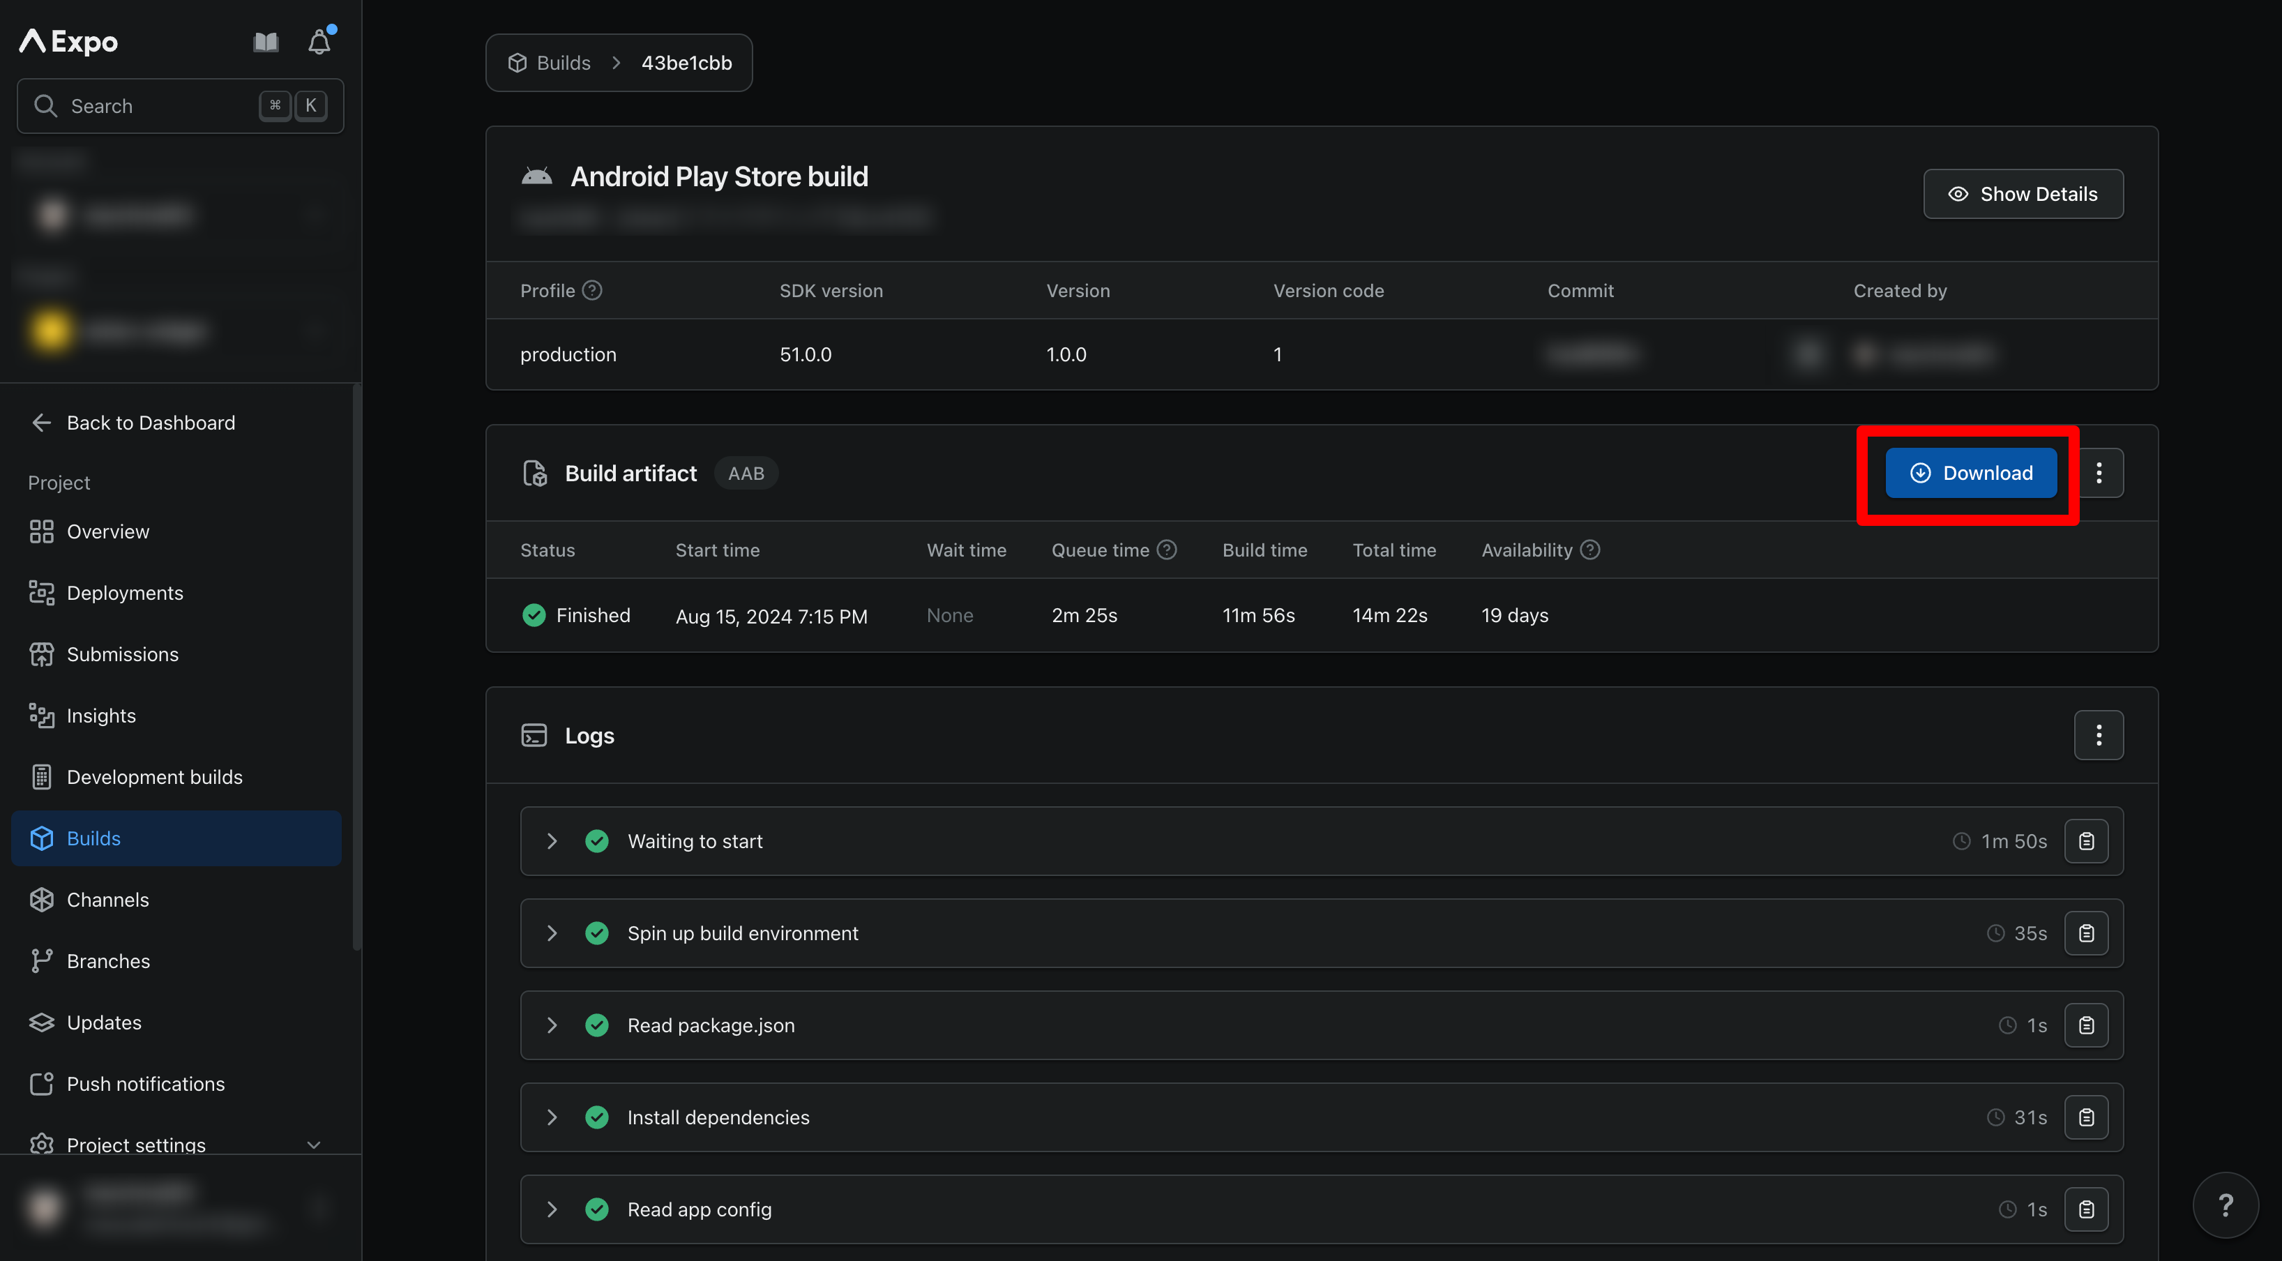Click the 43be1cbb breadcrumb
This screenshot has height=1261, width=2282.
[x=686, y=63]
